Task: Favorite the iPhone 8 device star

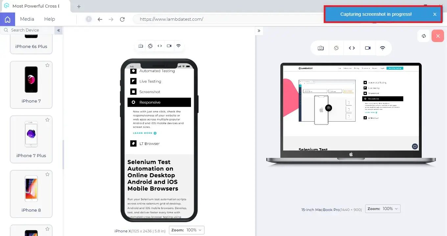Action: tap(47, 175)
